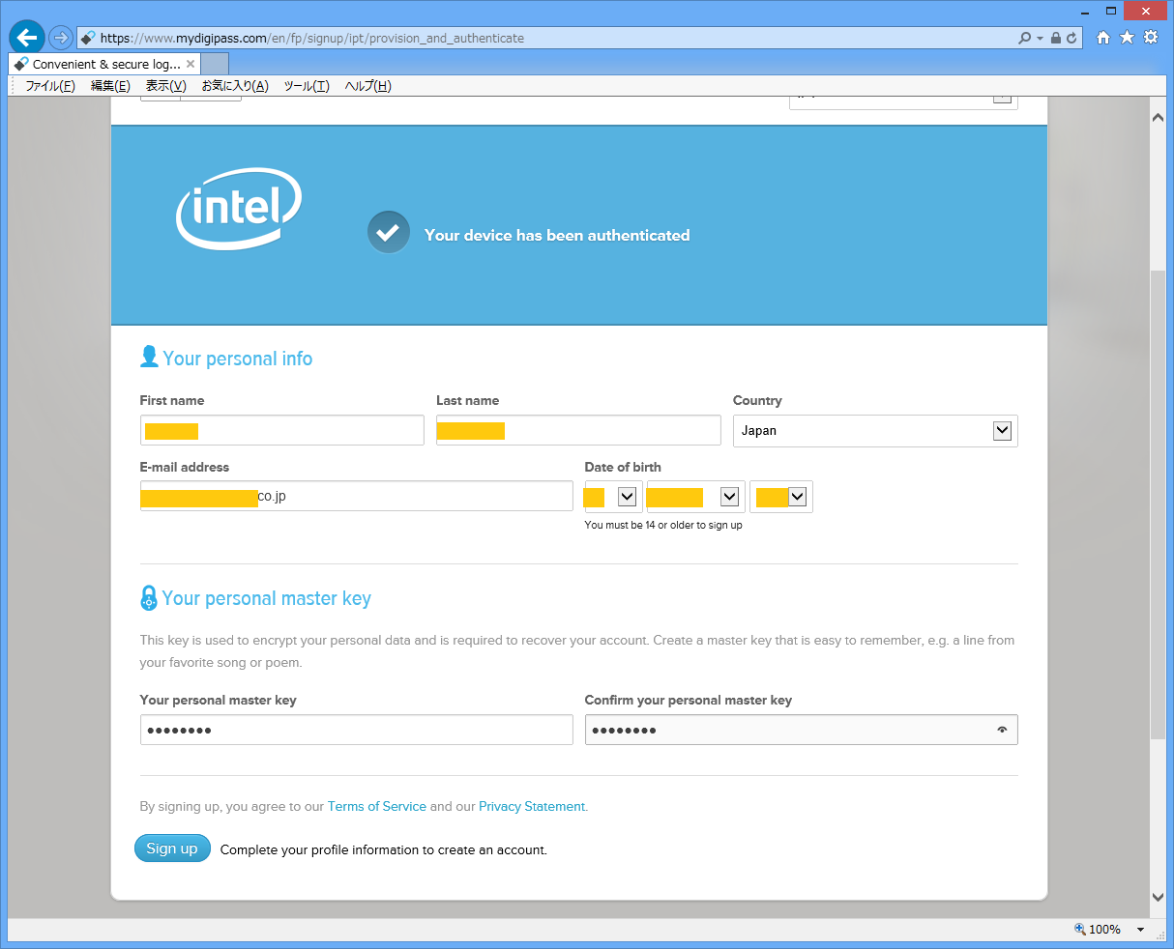Toggle reveal password eye in confirm key field
This screenshot has height=949, width=1174.
[1002, 730]
